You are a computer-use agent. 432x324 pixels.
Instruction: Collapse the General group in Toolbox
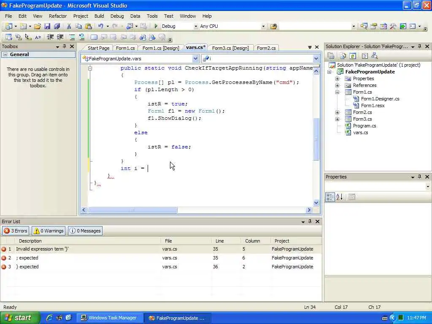[x=5, y=54]
